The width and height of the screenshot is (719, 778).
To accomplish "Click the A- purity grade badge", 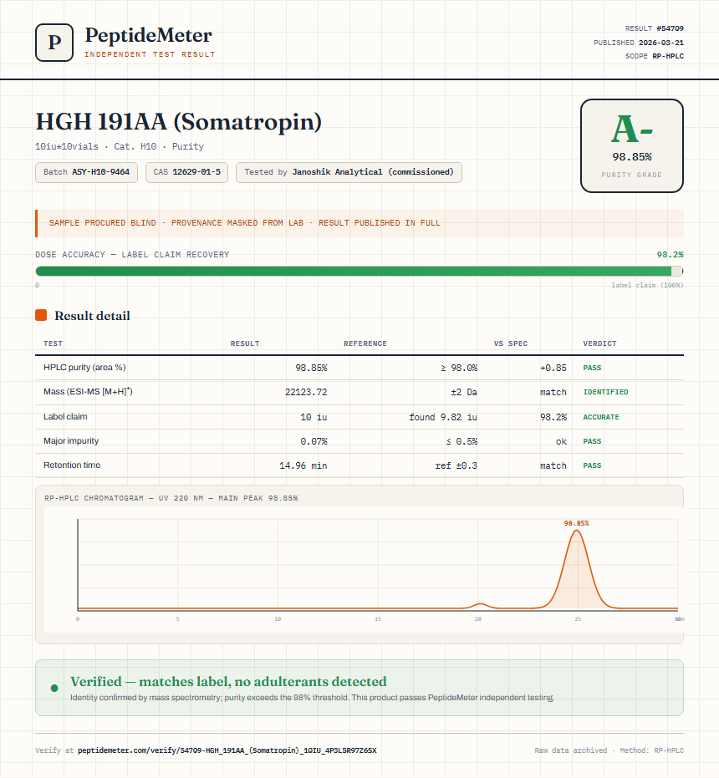I will [x=631, y=145].
